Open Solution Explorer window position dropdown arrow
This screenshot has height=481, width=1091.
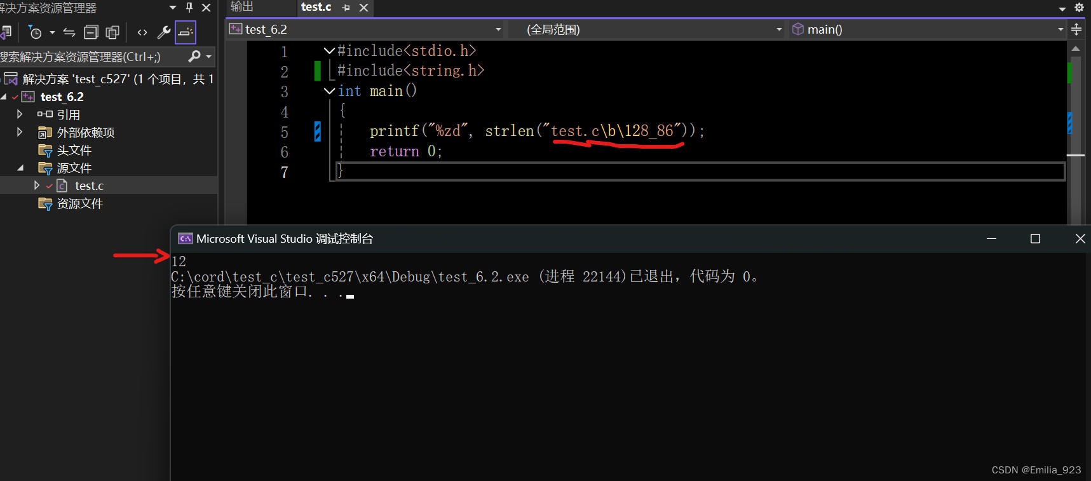173,8
